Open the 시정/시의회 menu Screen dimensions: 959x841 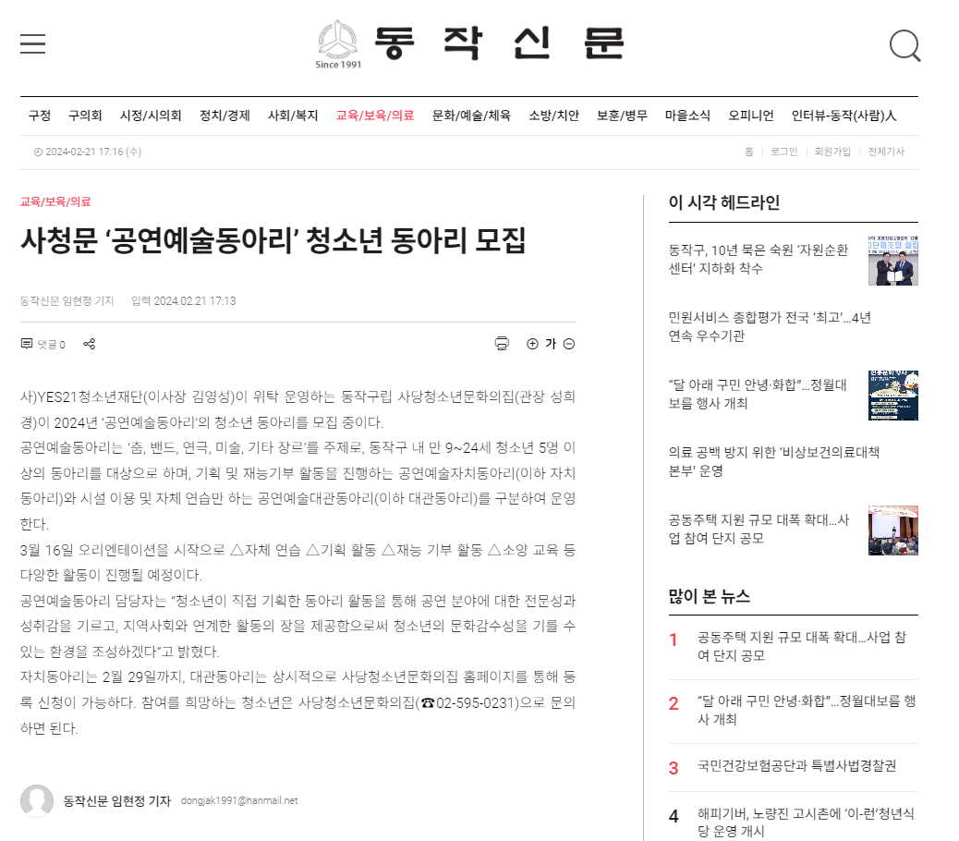pyautogui.click(x=151, y=116)
